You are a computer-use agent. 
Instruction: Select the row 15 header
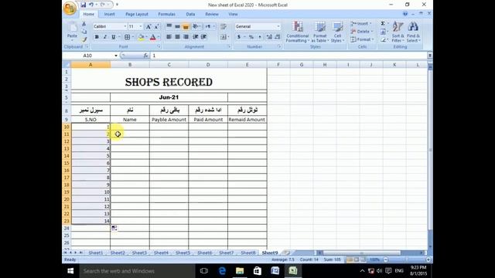click(67, 163)
